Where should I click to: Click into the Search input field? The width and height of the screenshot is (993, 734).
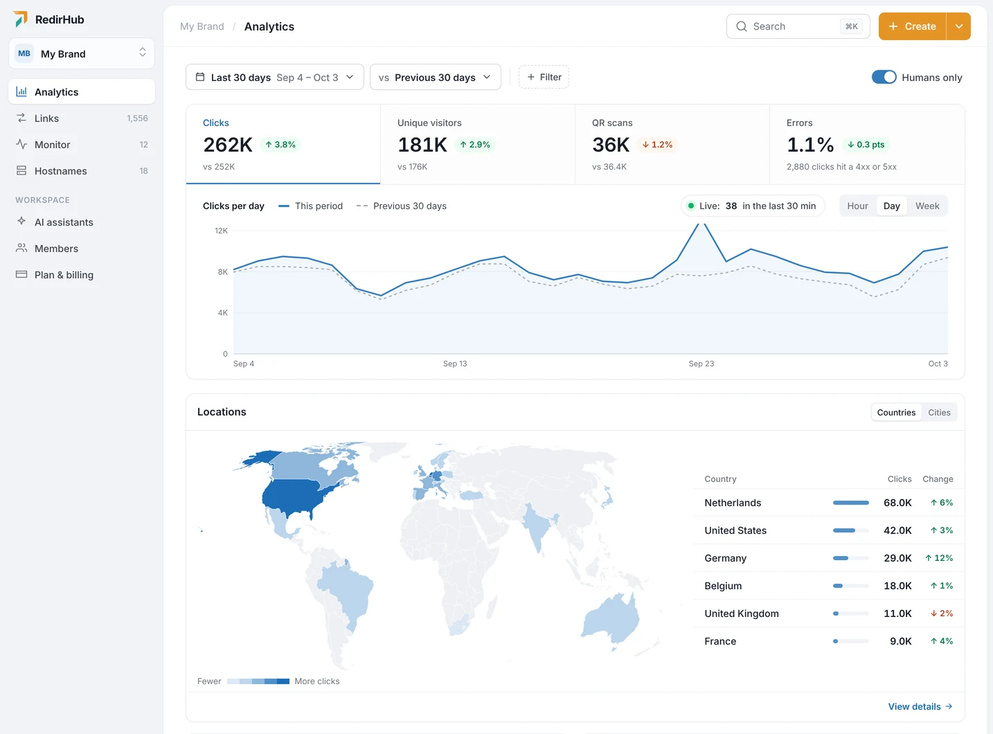coord(798,26)
